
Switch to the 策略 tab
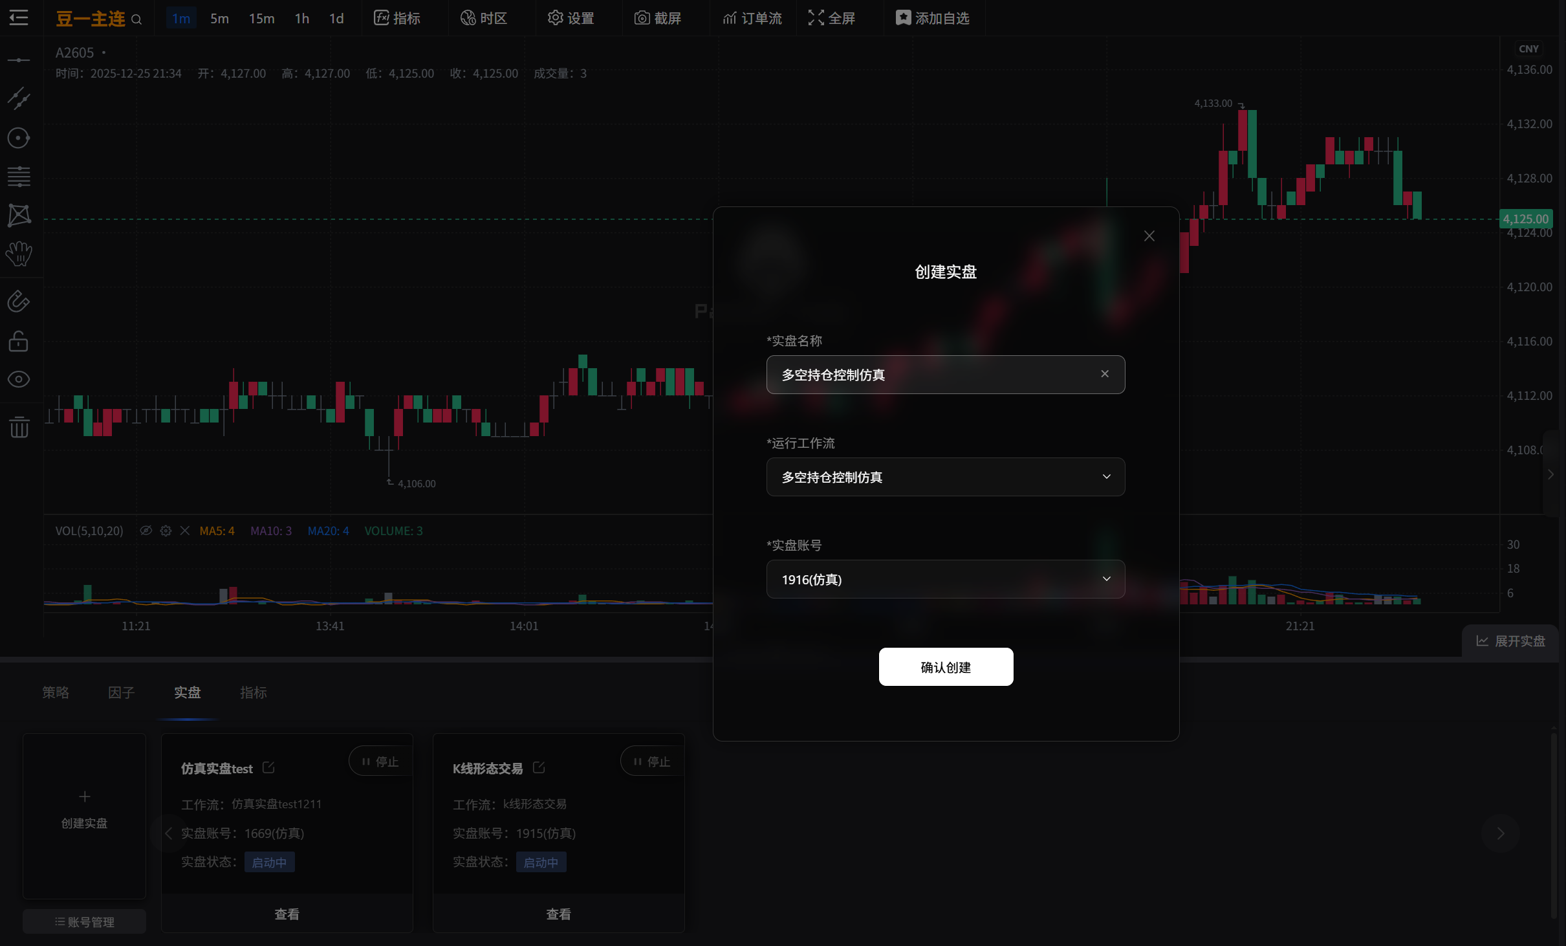coord(56,692)
